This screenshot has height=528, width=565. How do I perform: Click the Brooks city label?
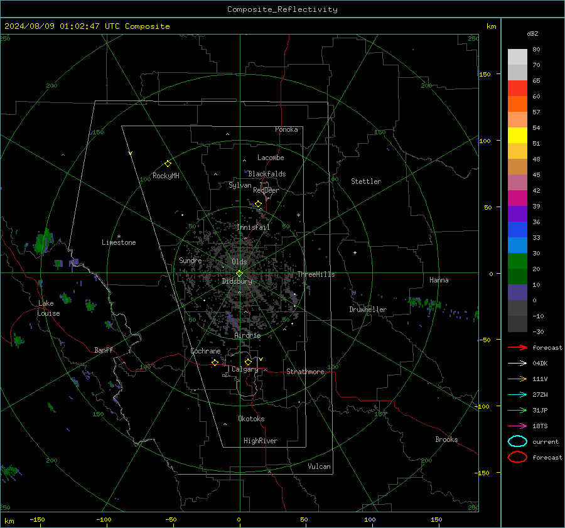tap(446, 439)
